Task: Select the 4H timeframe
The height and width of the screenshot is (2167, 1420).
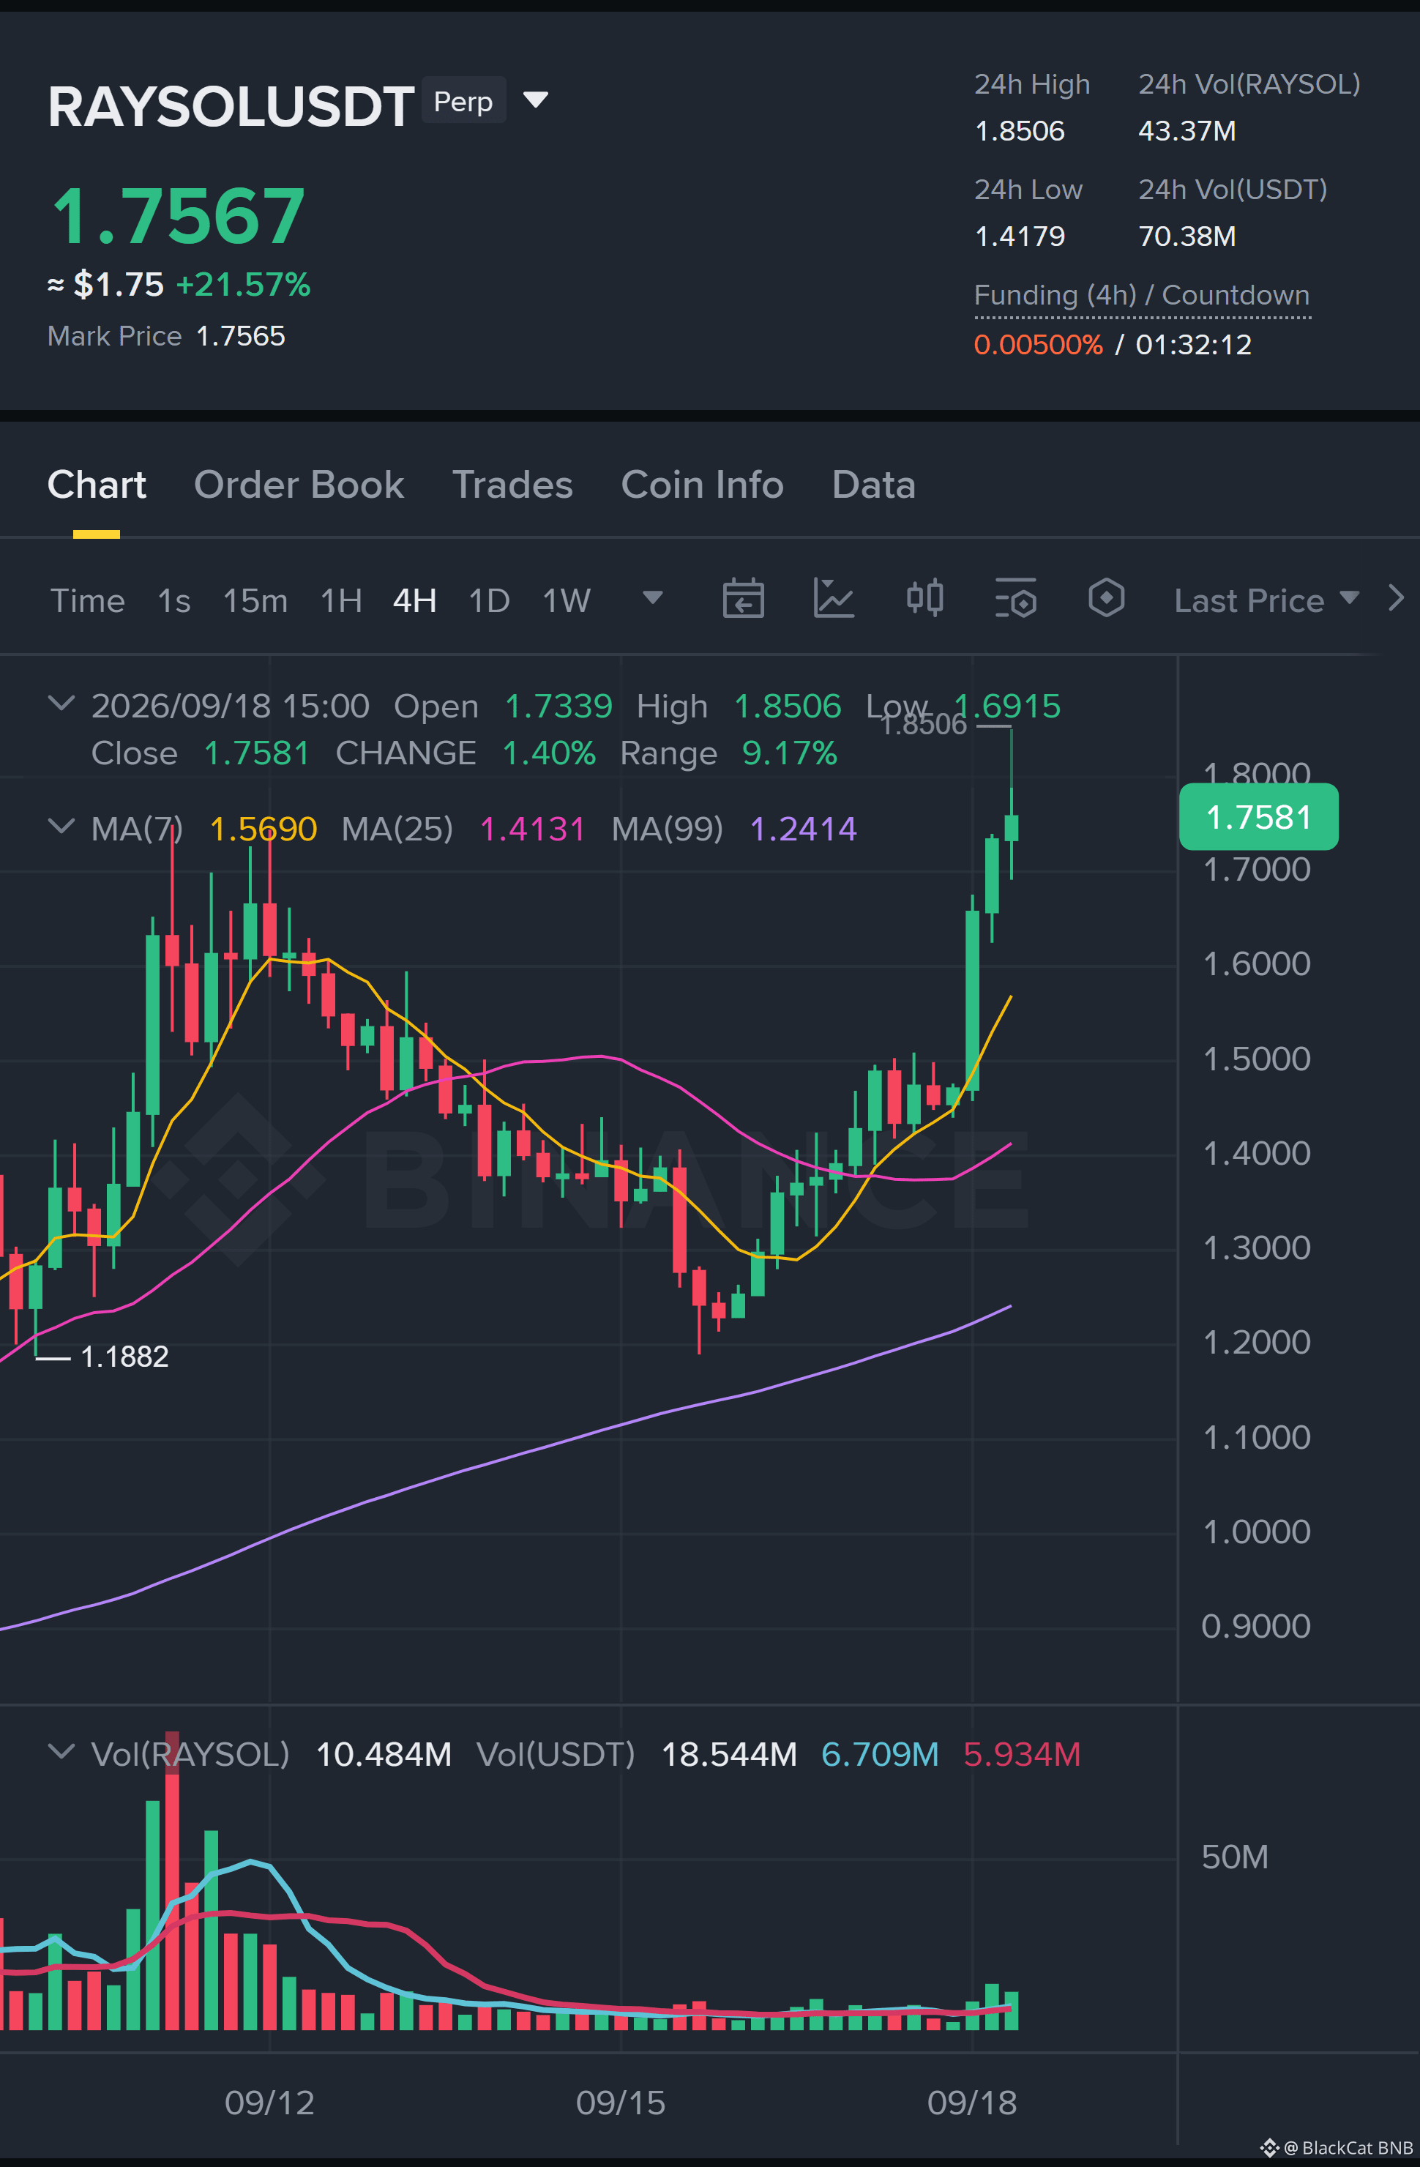Action: coord(414,600)
